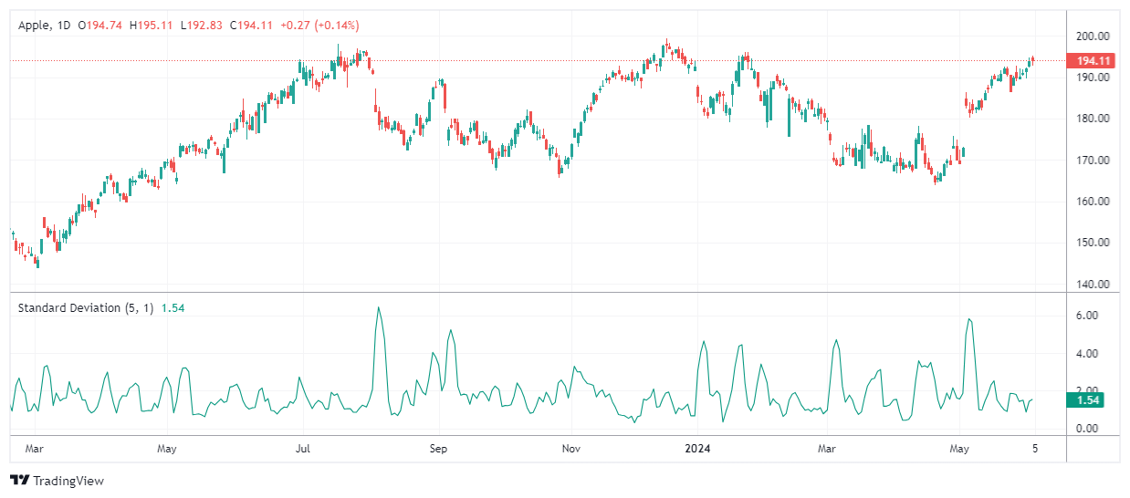Click the 150.00 price axis label

pyautogui.click(x=1093, y=243)
